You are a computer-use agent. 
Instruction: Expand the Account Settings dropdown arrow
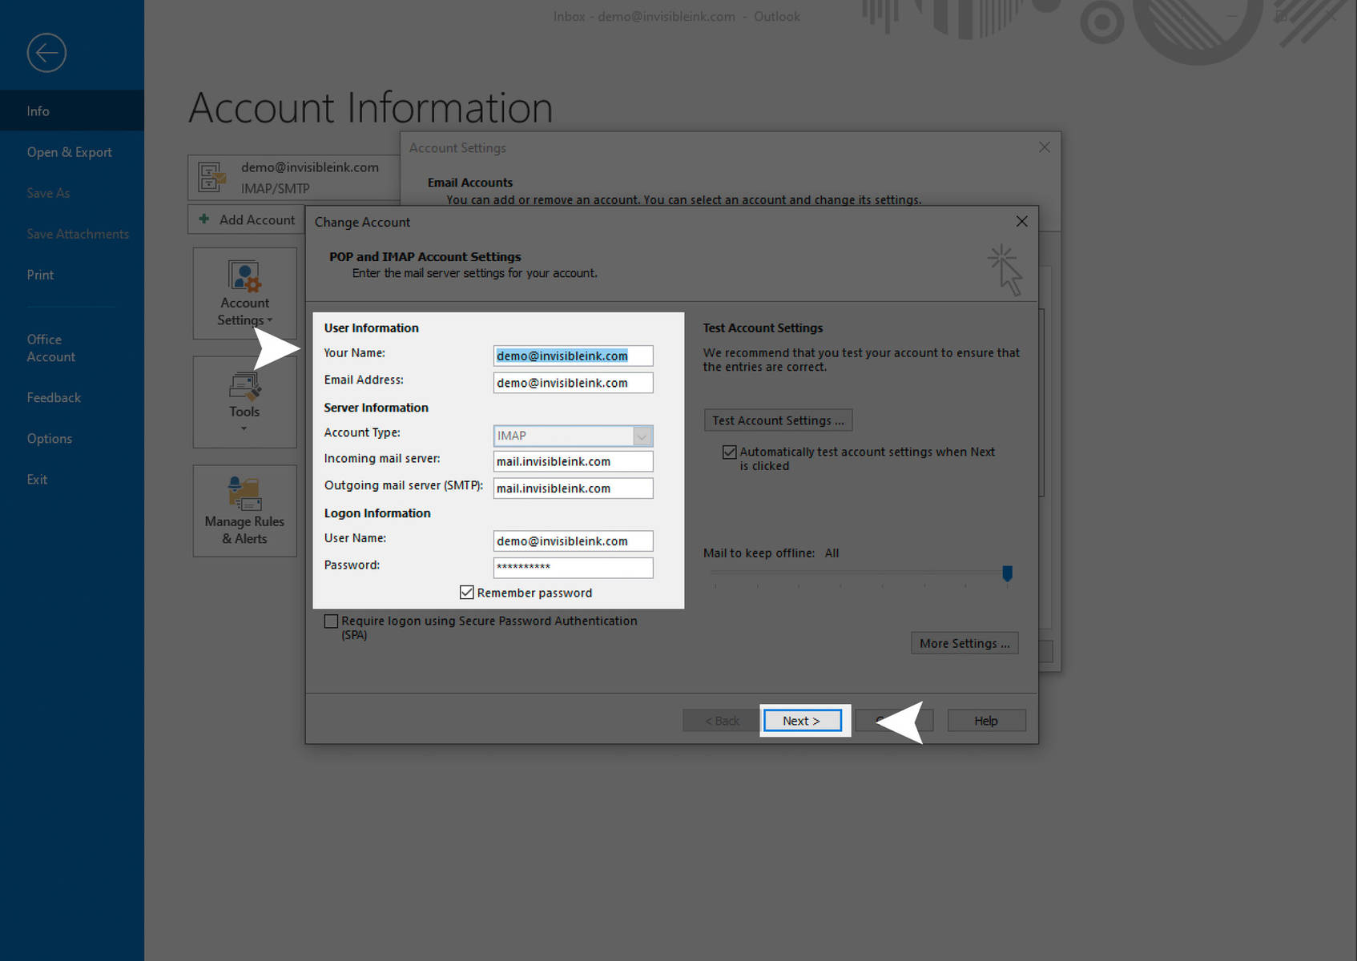(270, 320)
